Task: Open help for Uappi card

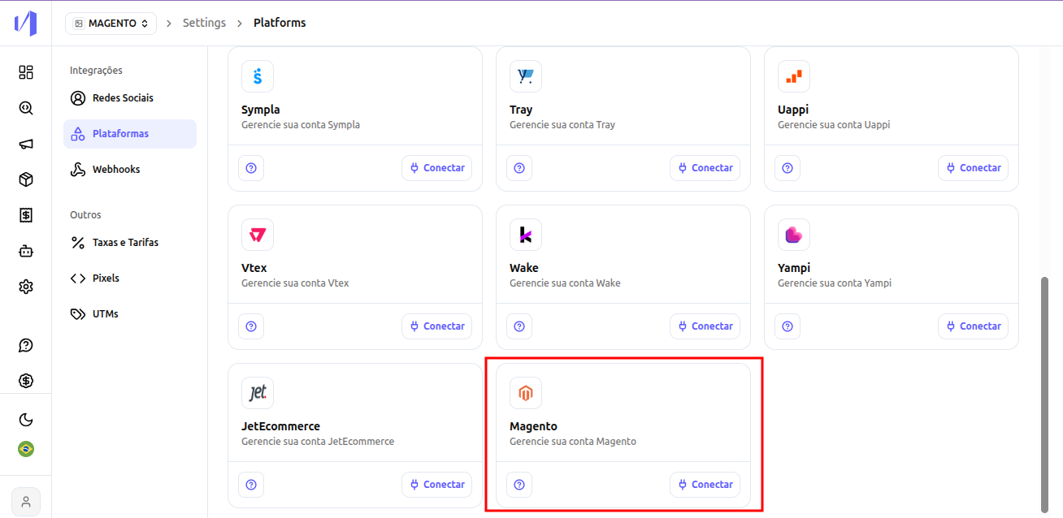Action: (787, 168)
